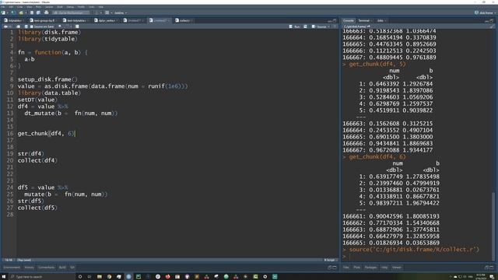The height and width of the screenshot is (280, 498).
Task: Click the Show in New Window icon in editor toolbar
Action: point(18,26)
